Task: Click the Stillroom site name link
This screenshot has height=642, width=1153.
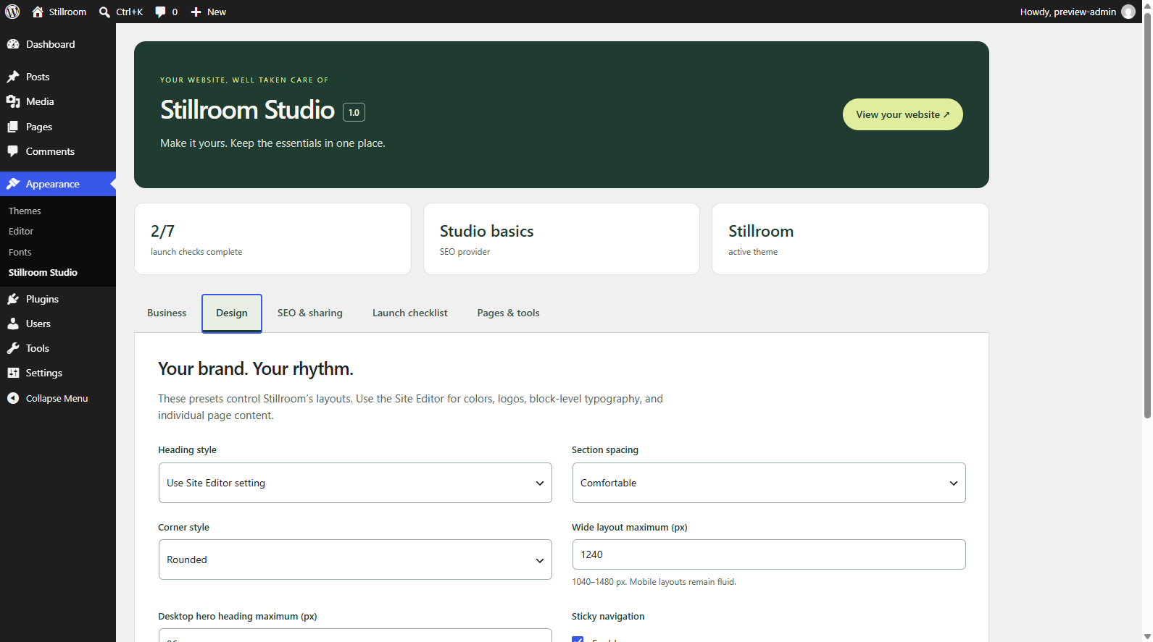Action: [67, 12]
